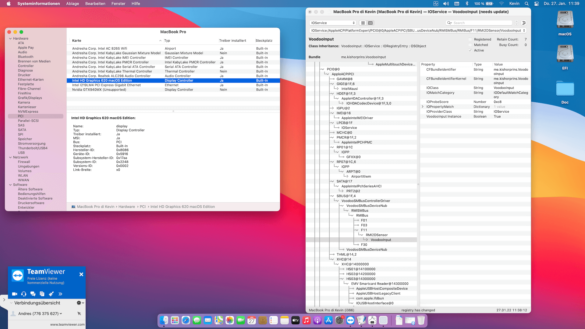Expand the IOPropertyMatch dictionary row

pos(423,107)
